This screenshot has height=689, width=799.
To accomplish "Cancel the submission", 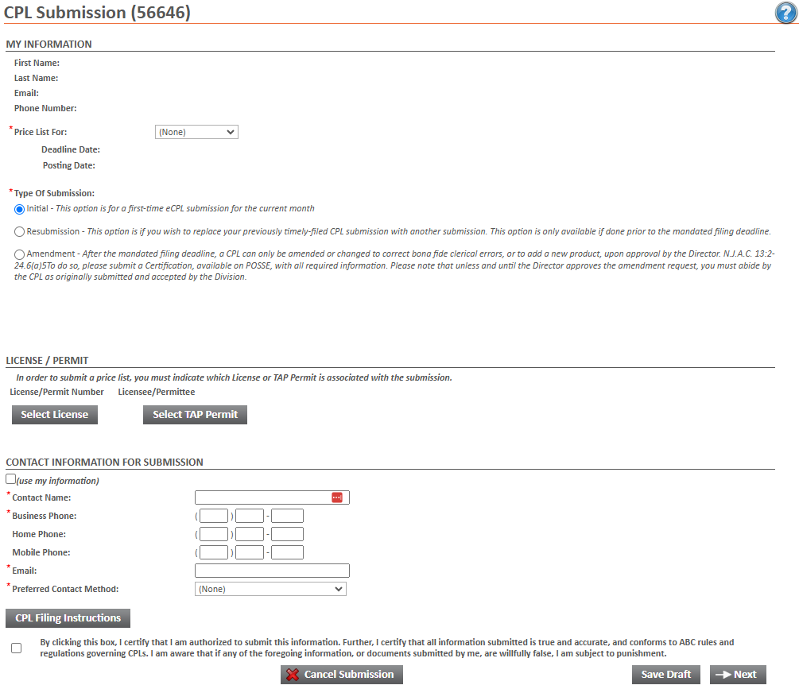I will [341, 675].
